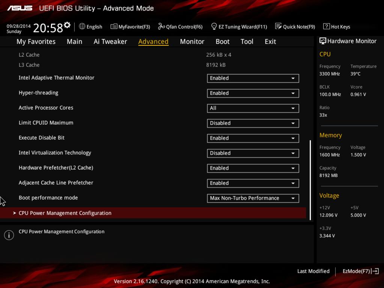Click the Vcore value 0.961 V

358,94
